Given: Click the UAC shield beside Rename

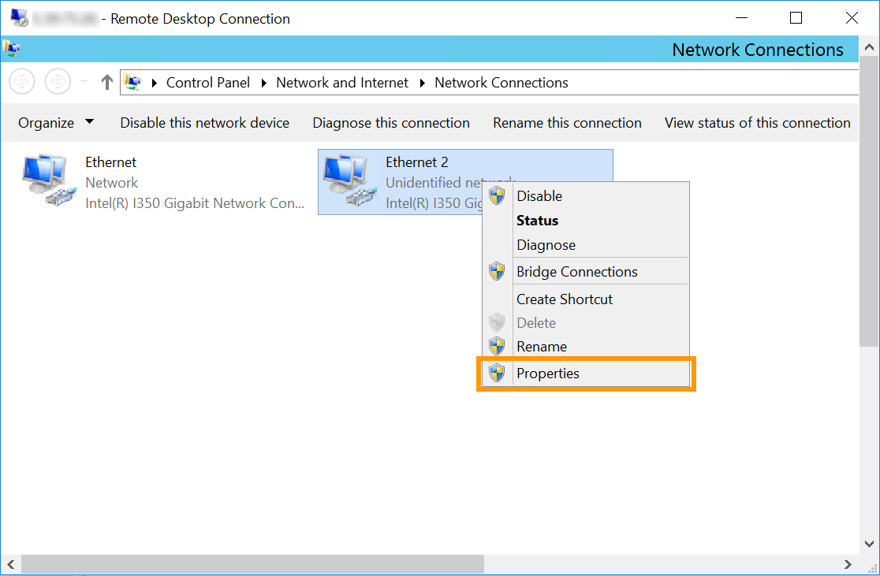Looking at the screenshot, I should pos(497,345).
